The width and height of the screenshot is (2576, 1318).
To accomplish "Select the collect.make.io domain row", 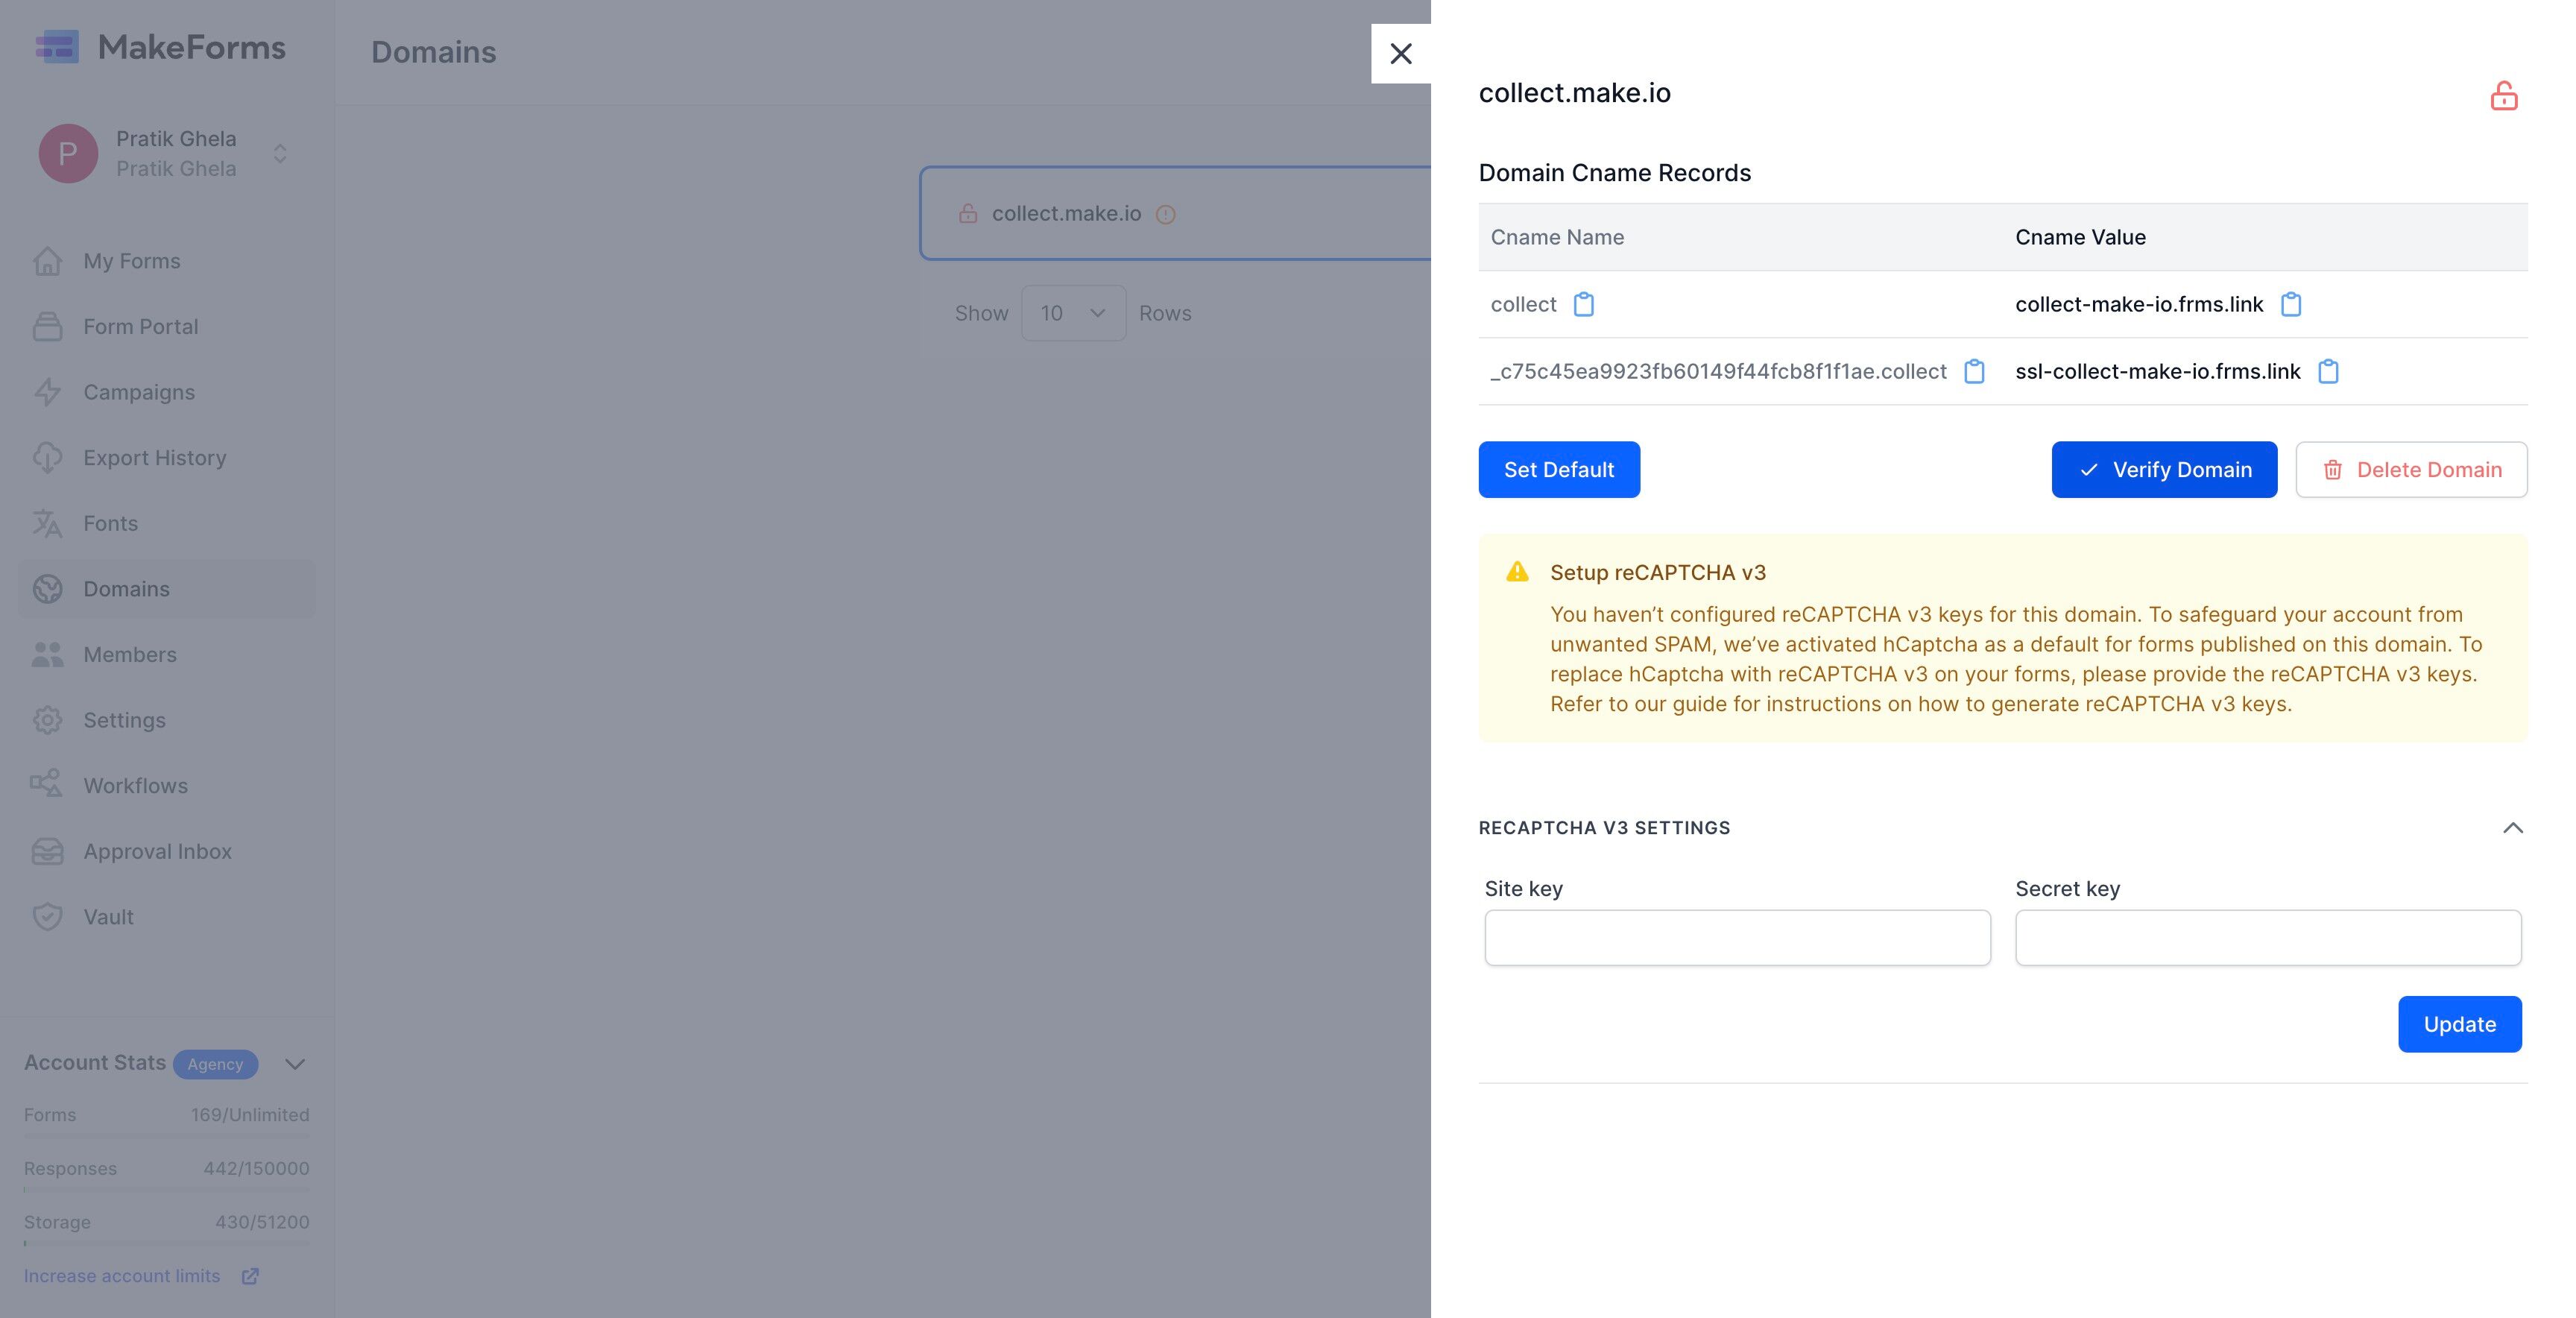I will click(x=1175, y=213).
